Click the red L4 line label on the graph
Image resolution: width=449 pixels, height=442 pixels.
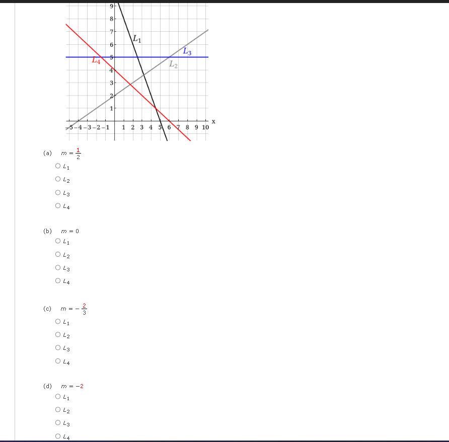(x=96, y=60)
